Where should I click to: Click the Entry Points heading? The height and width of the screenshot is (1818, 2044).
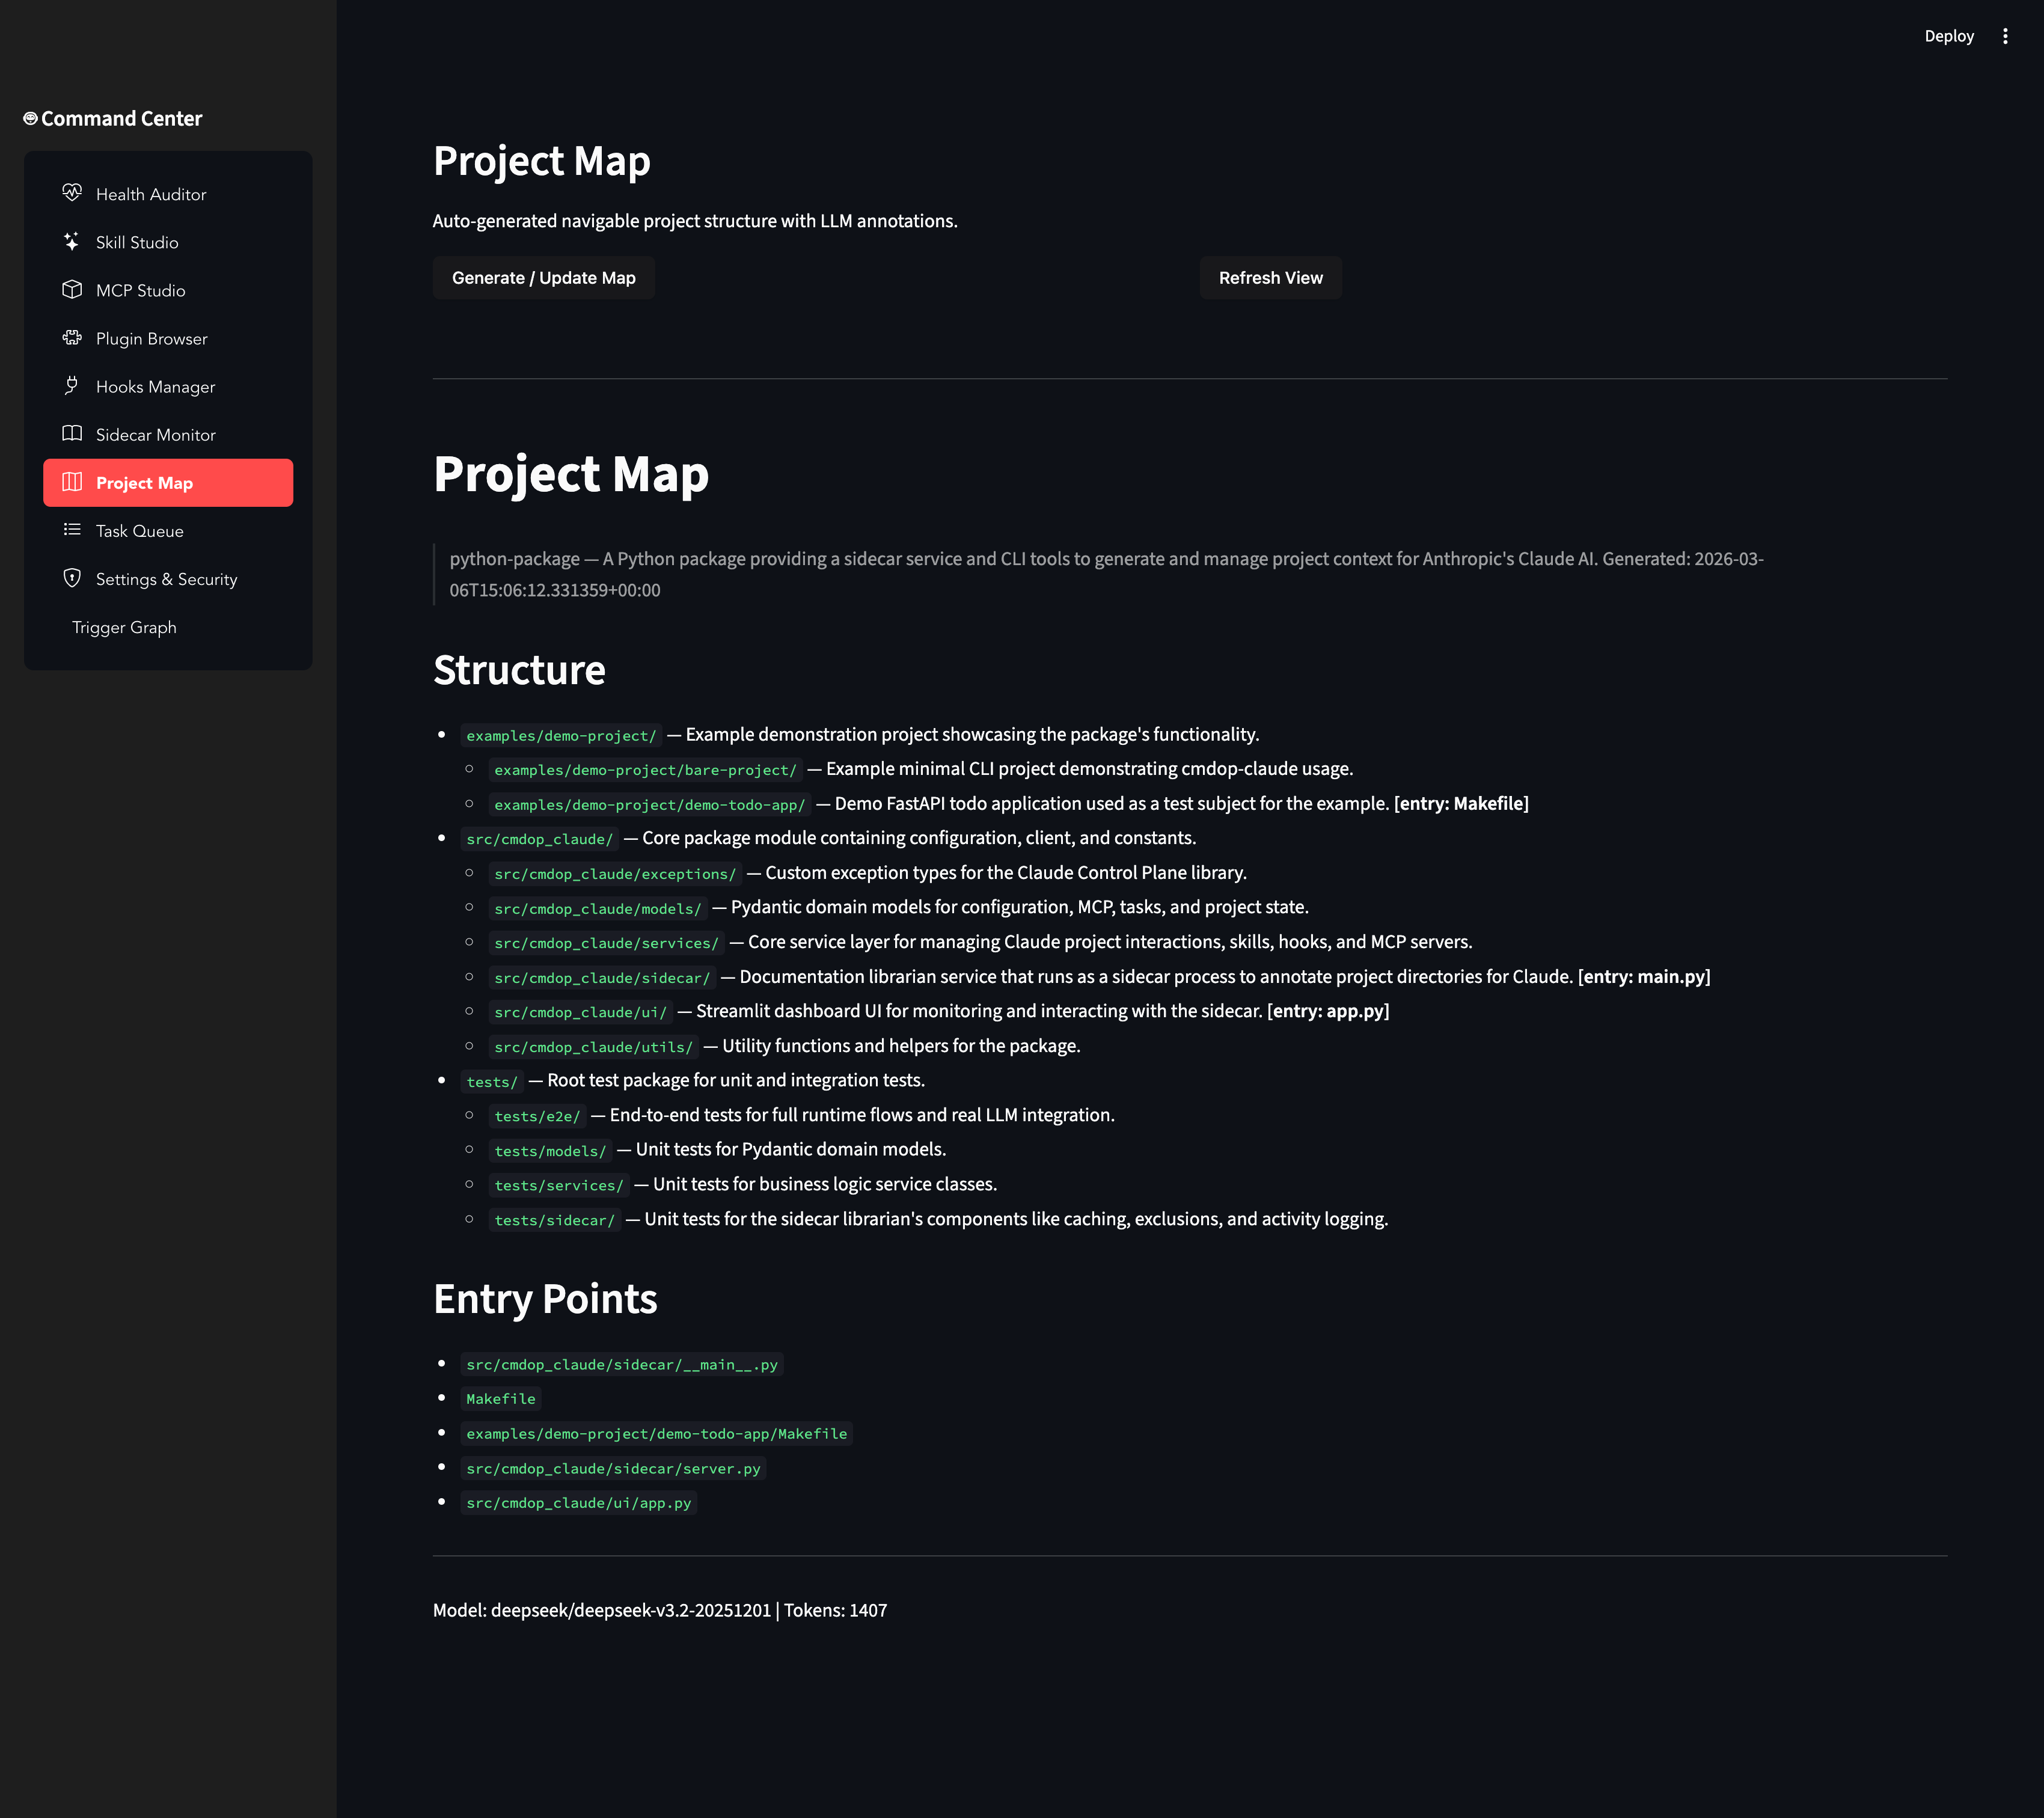pyautogui.click(x=545, y=1299)
